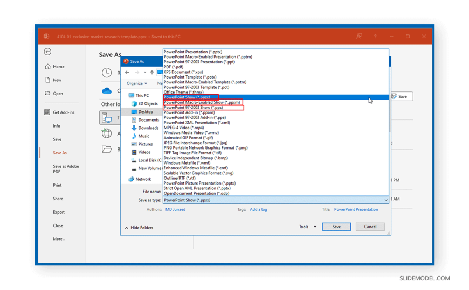
Task: Choose PowerPoint Macro-Enabled Show (*.ppsm)
Action: (276, 102)
